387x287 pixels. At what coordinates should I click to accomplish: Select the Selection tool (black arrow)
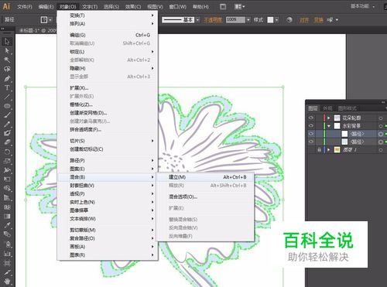pyautogui.click(x=7, y=41)
